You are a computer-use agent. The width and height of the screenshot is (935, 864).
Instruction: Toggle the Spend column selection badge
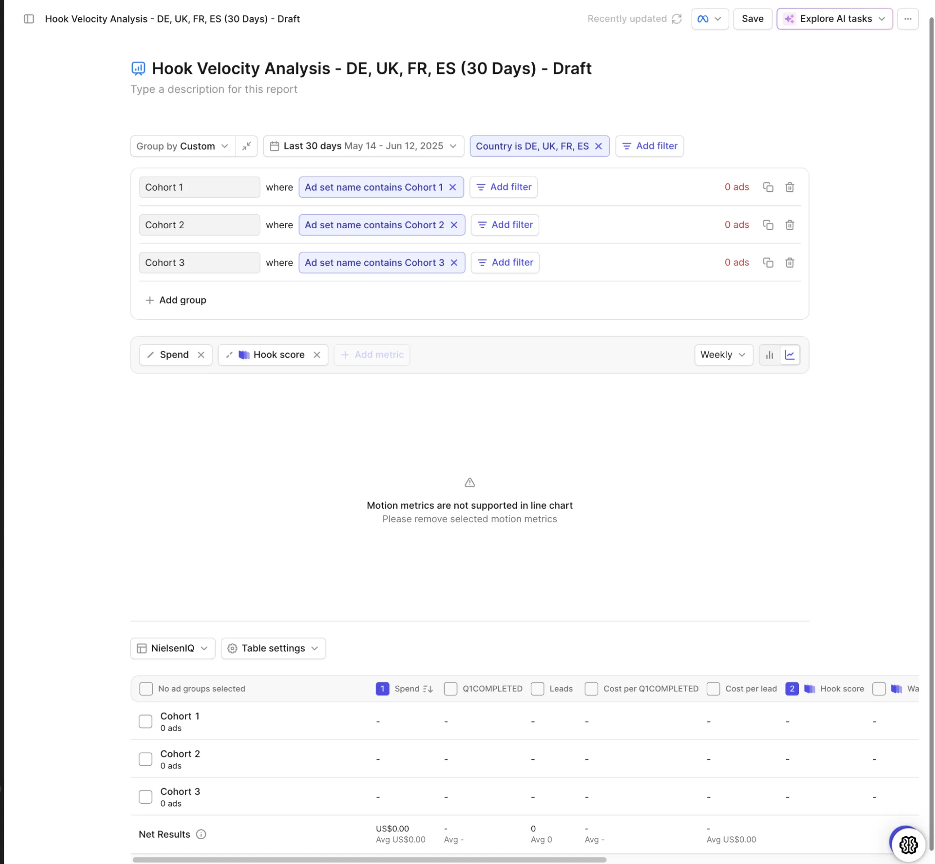[x=382, y=689]
